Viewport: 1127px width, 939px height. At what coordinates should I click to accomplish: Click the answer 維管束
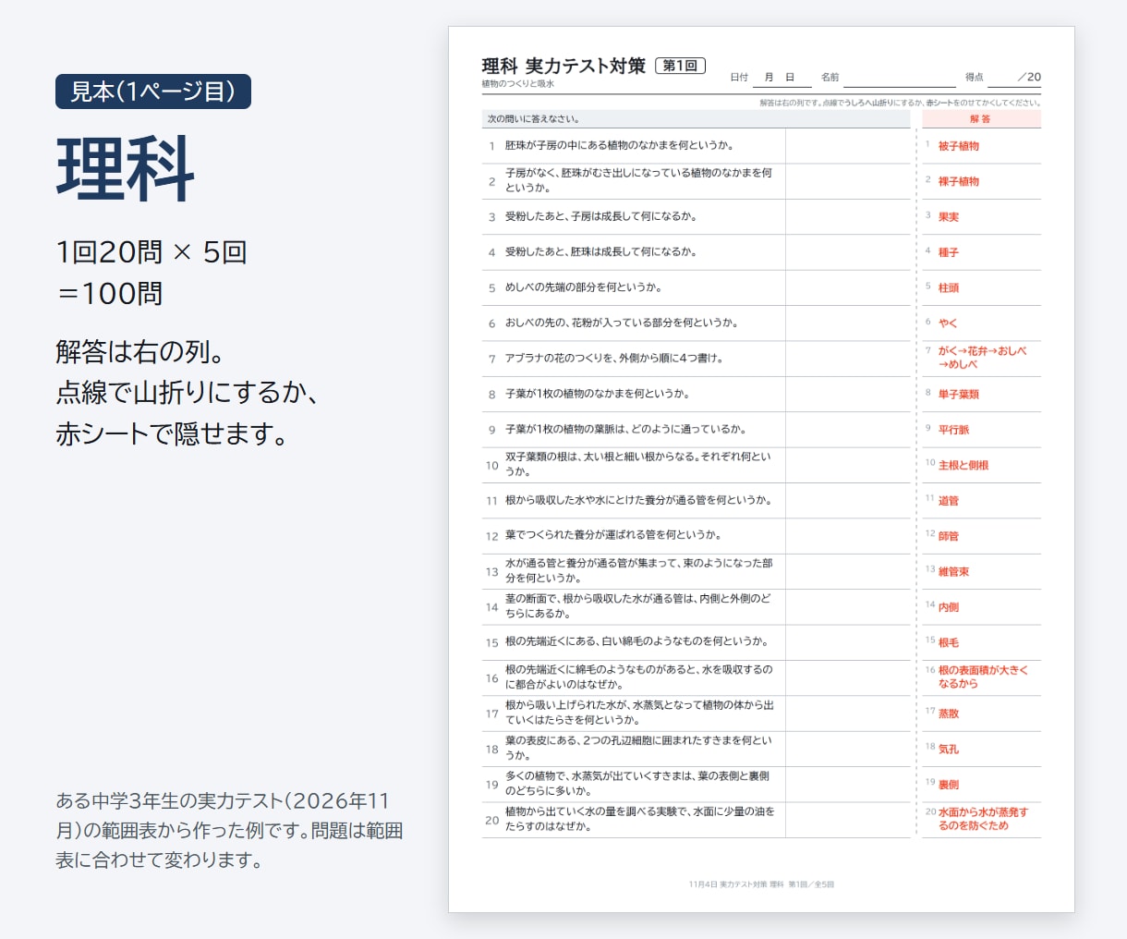(954, 572)
